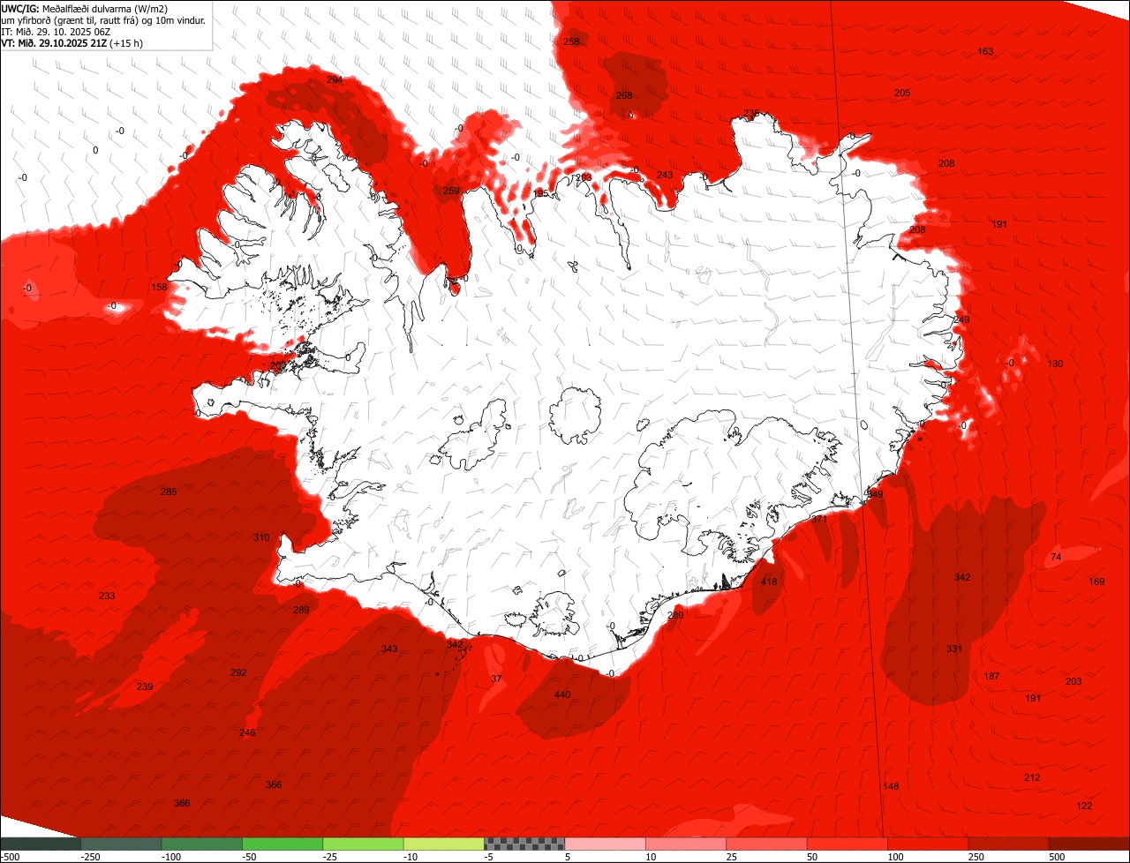Click the map value 163
This screenshot has width=1130, height=863.
(x=985, y=51)
